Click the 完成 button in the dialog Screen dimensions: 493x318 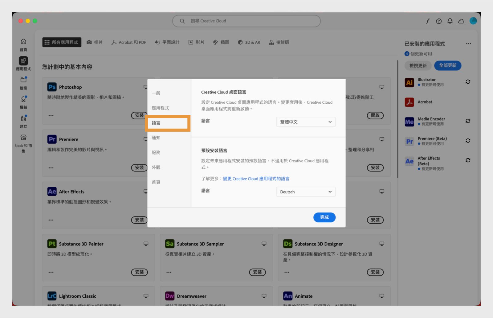(324, 217)
